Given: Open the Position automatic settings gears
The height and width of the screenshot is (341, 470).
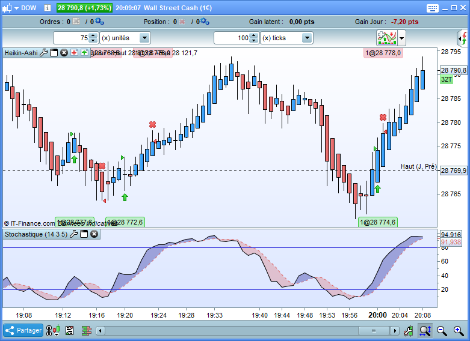Looking at the screenshot, I should (x=205, y=22).
